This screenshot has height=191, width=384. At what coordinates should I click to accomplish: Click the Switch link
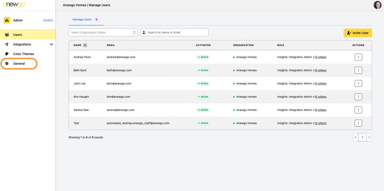click(x=48, y=20)
